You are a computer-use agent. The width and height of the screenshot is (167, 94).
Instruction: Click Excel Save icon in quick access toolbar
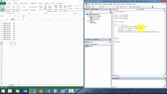point(4,1)
